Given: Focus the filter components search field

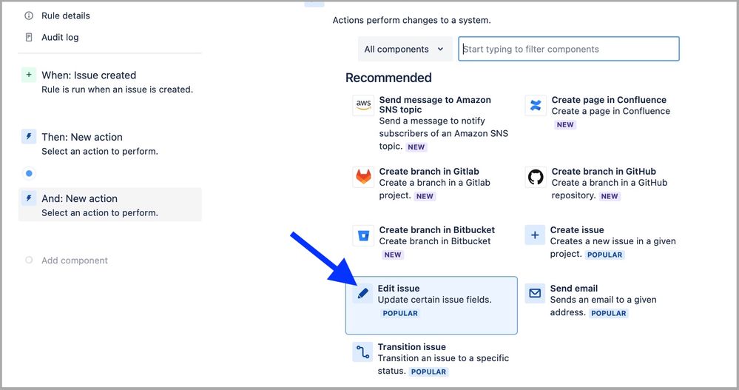Looking at the screenshot, I should click(568, 50).
